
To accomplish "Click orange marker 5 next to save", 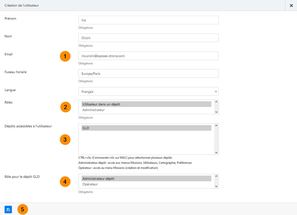I will coord(23,209).
